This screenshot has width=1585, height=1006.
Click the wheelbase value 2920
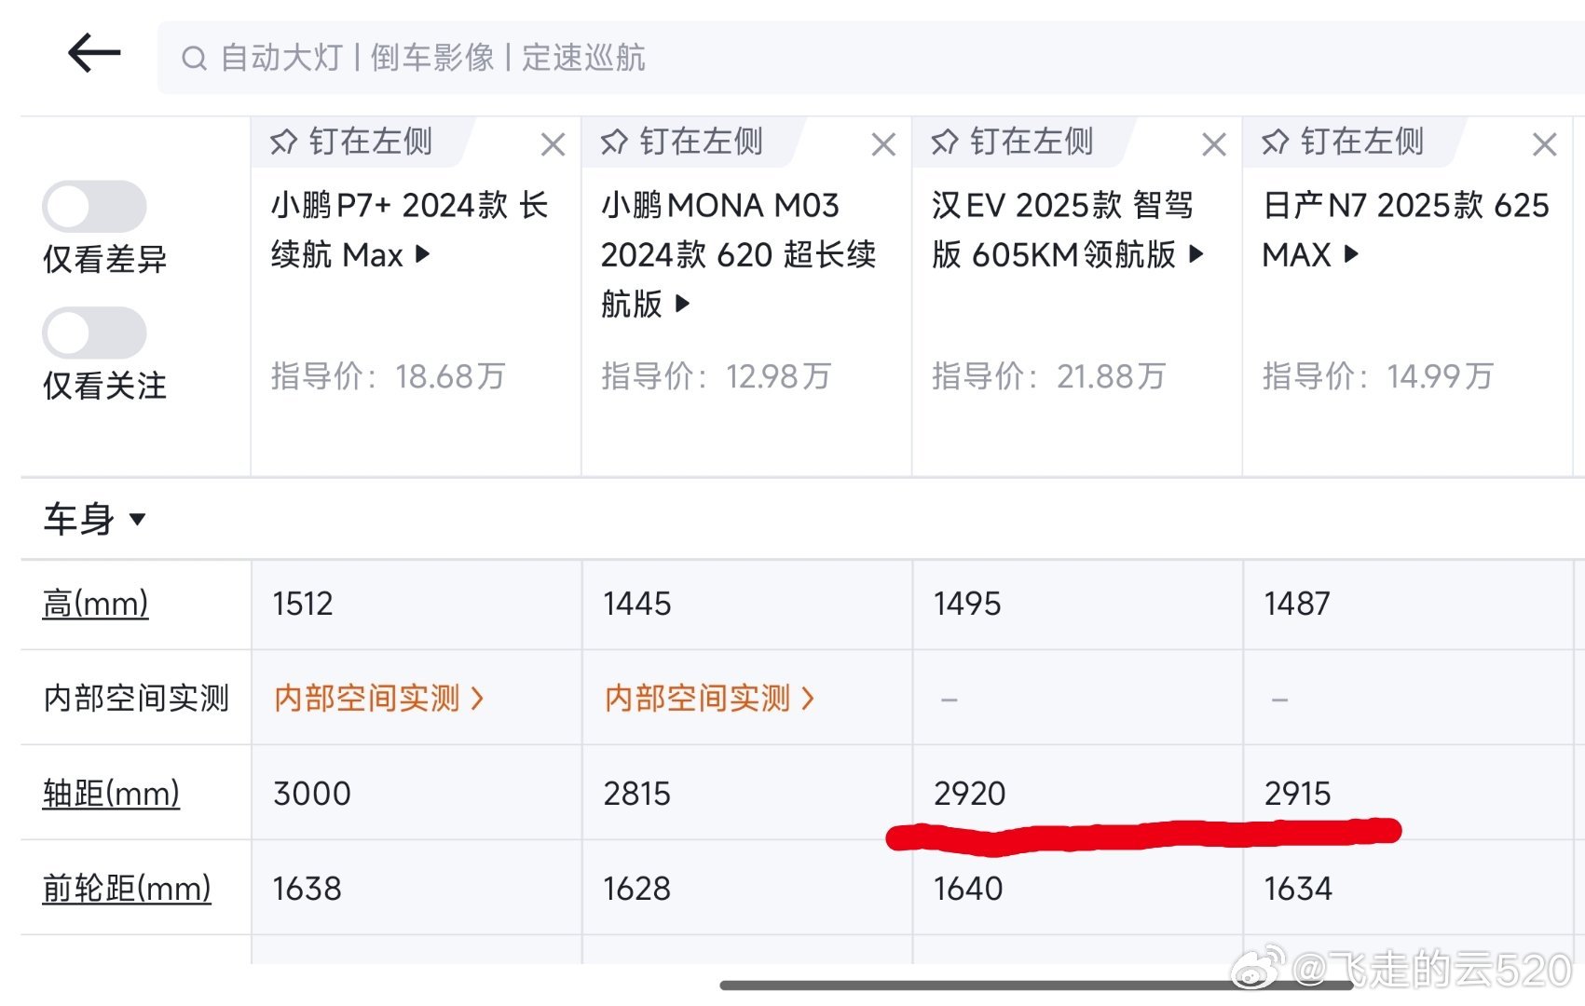(x=970, y=794)
